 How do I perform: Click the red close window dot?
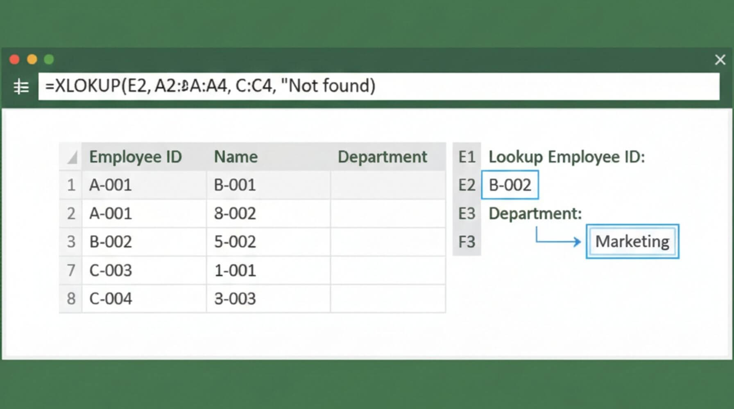coord(14,60)
